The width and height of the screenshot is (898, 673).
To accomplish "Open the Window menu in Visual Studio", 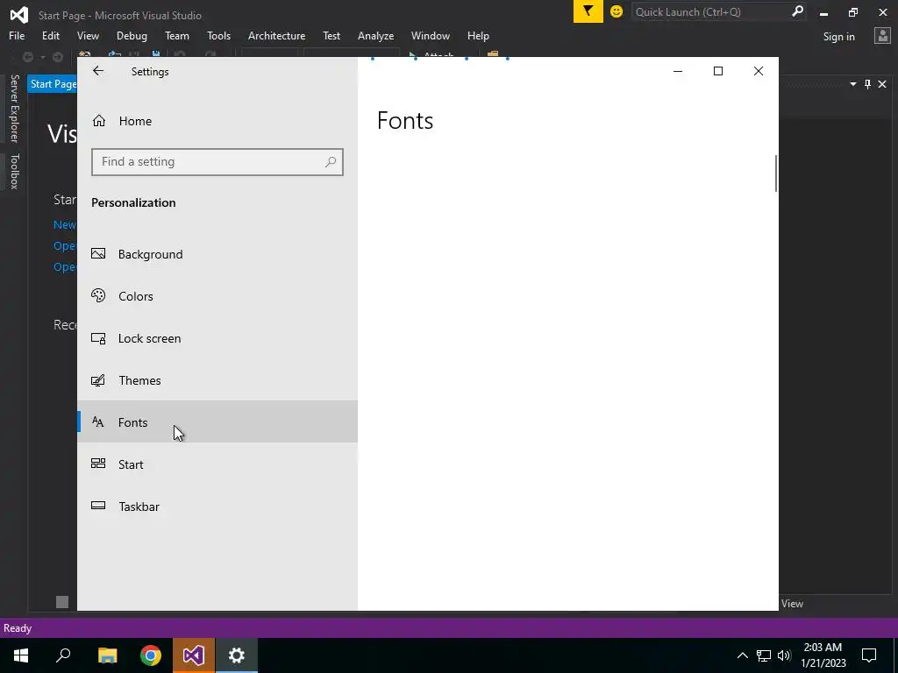I will 430,35.
